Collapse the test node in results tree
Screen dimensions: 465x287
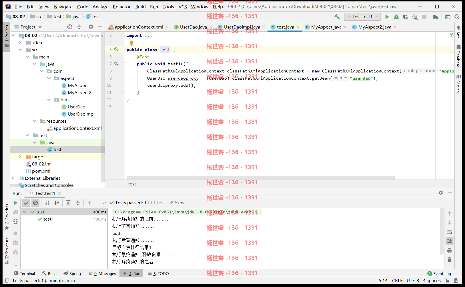[25, 212]
